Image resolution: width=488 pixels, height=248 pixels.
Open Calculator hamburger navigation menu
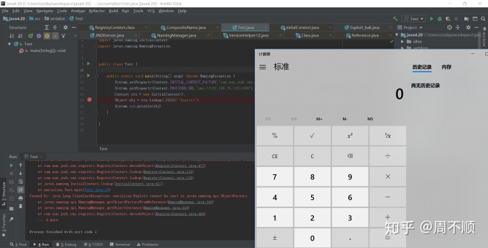263,67
